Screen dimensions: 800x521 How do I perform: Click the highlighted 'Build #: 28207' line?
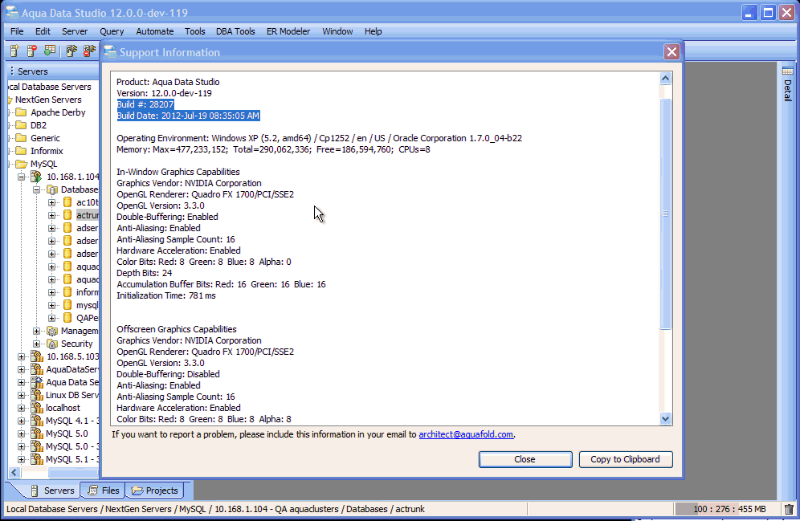145,104
